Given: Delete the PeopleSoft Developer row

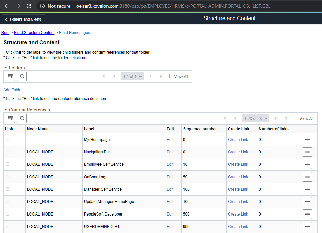Looking at the screenshot, I should 307,214.
